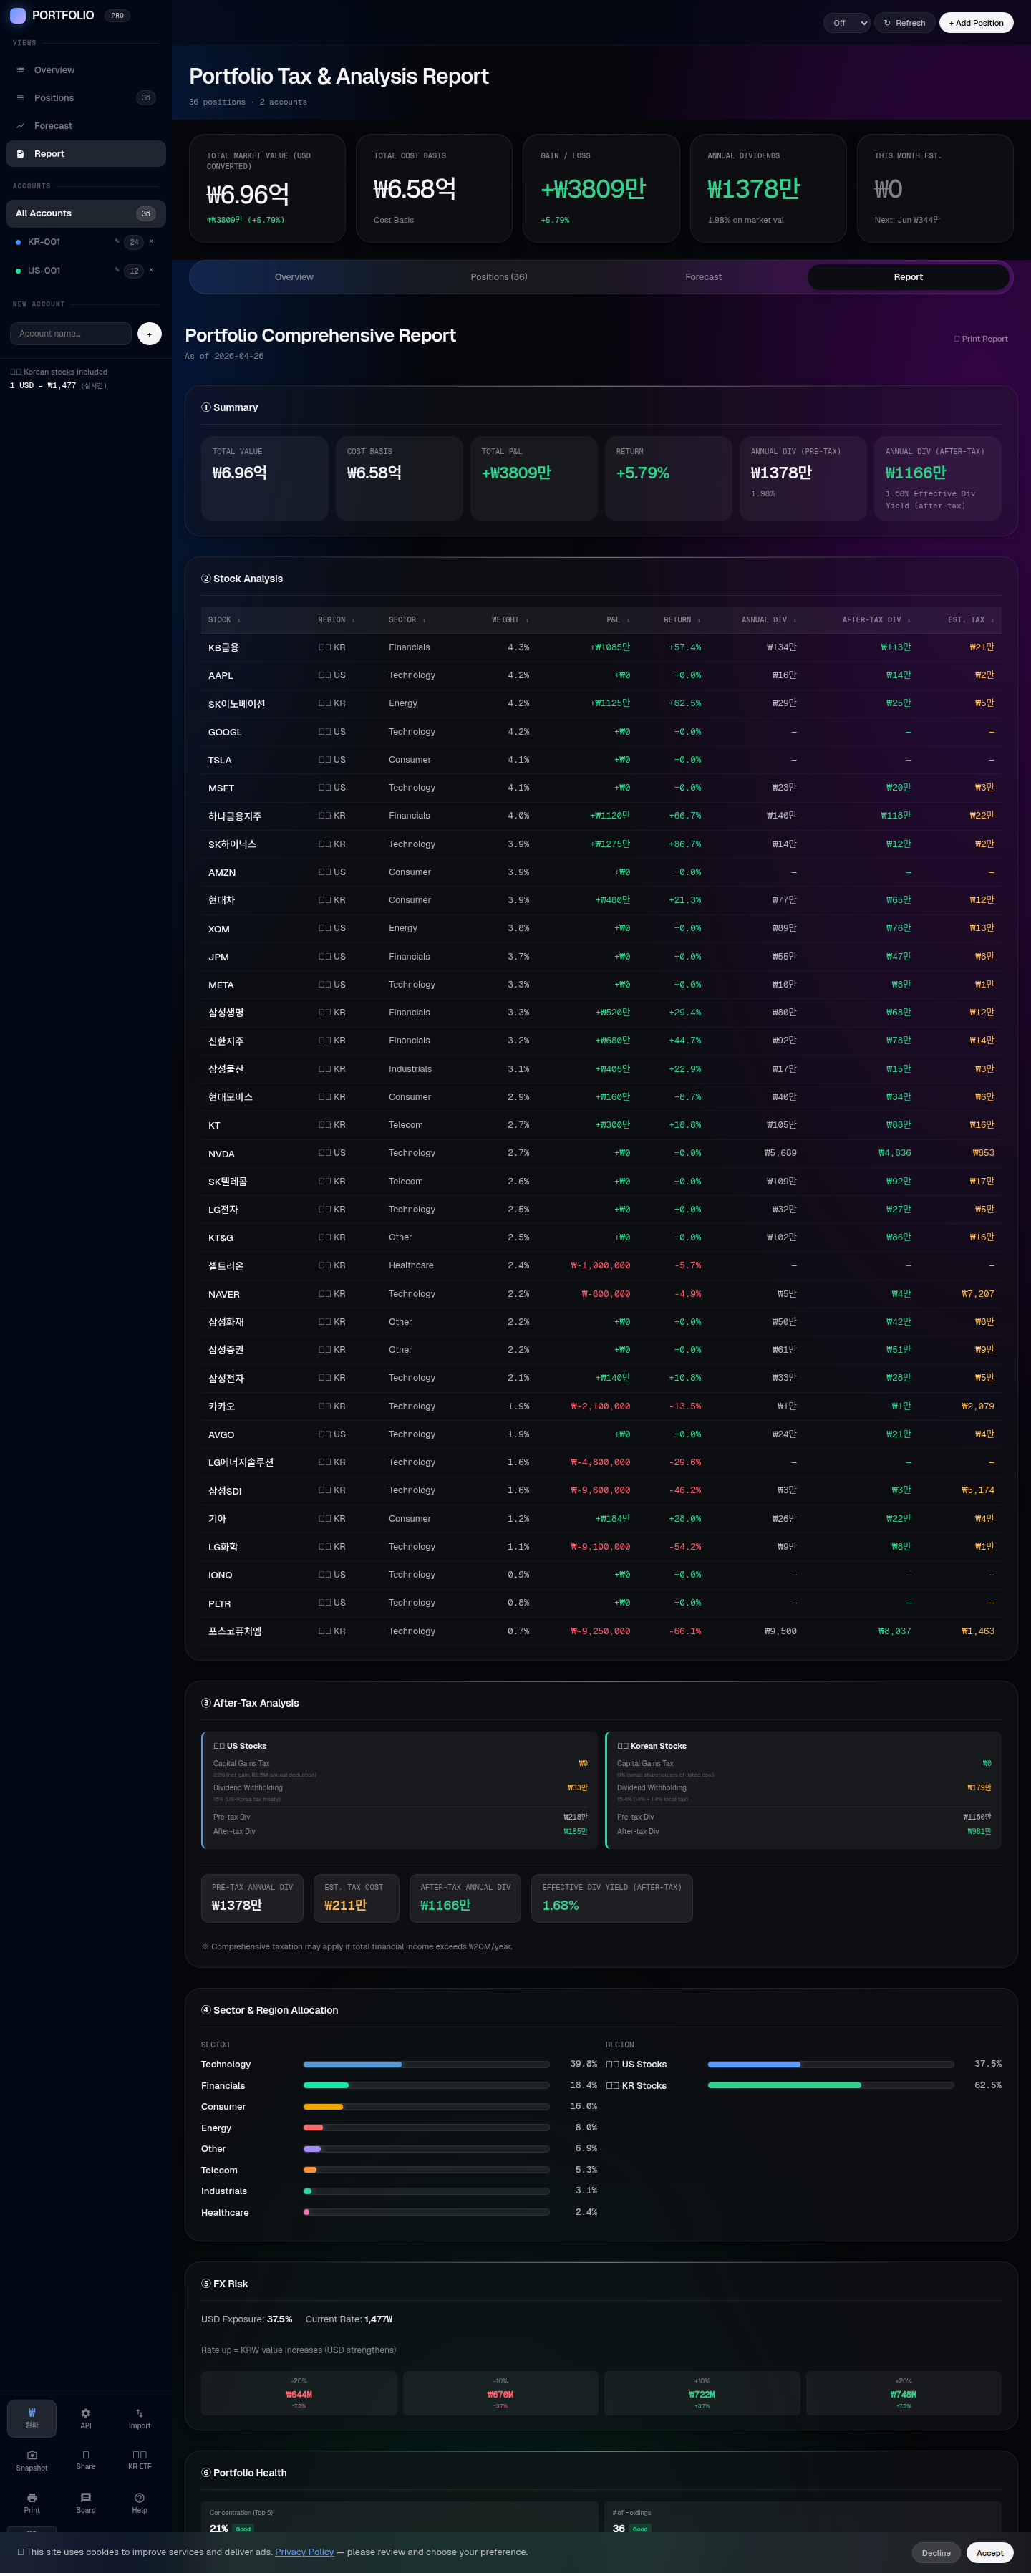Take a portfolio Snapshot
The width and height of the screenshot is (1031, 2573).
32,2460
